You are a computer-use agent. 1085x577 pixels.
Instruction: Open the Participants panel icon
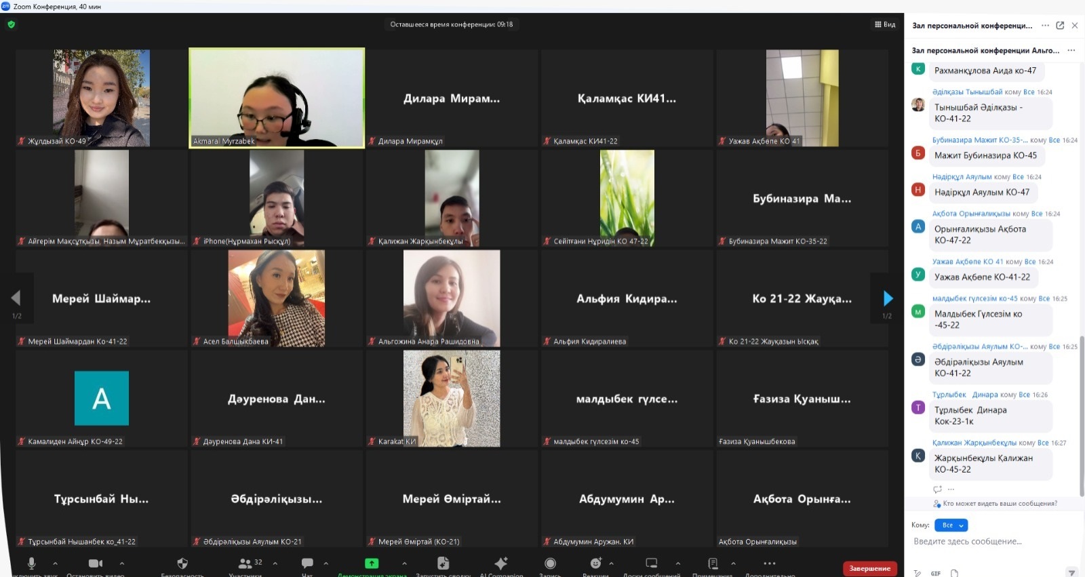(245, 563)
